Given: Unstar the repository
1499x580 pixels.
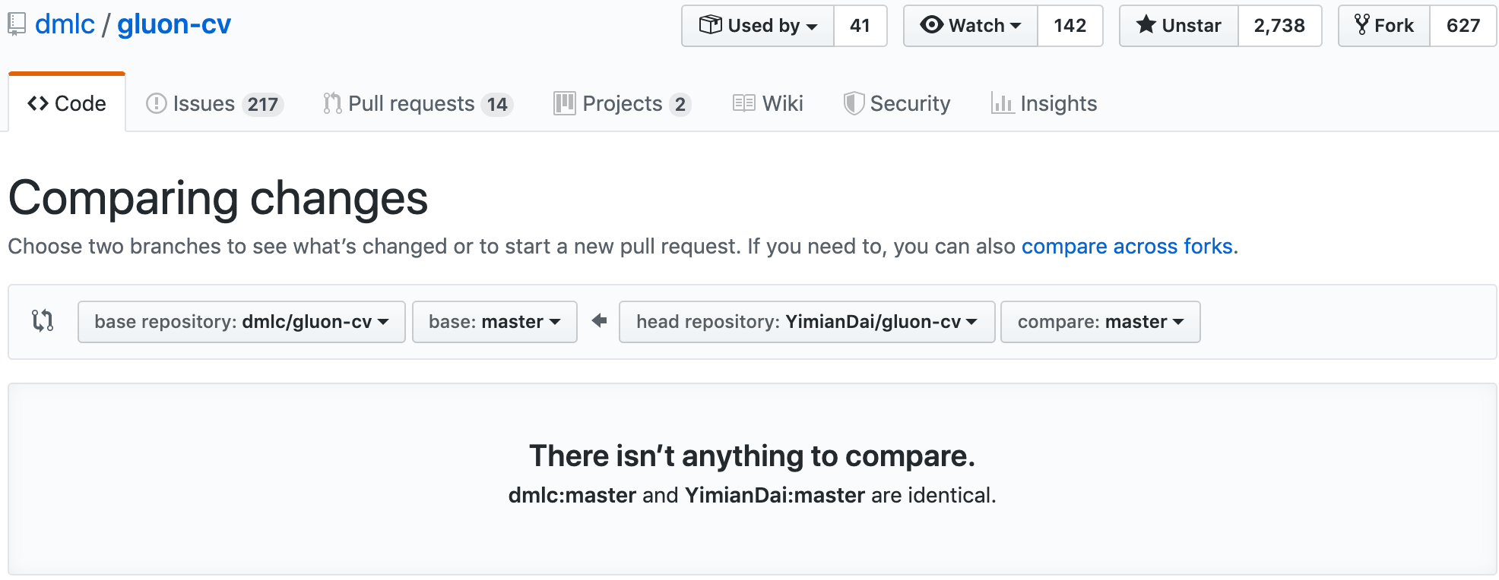Looking at the screenshot, I should (x=1179, y=26).
